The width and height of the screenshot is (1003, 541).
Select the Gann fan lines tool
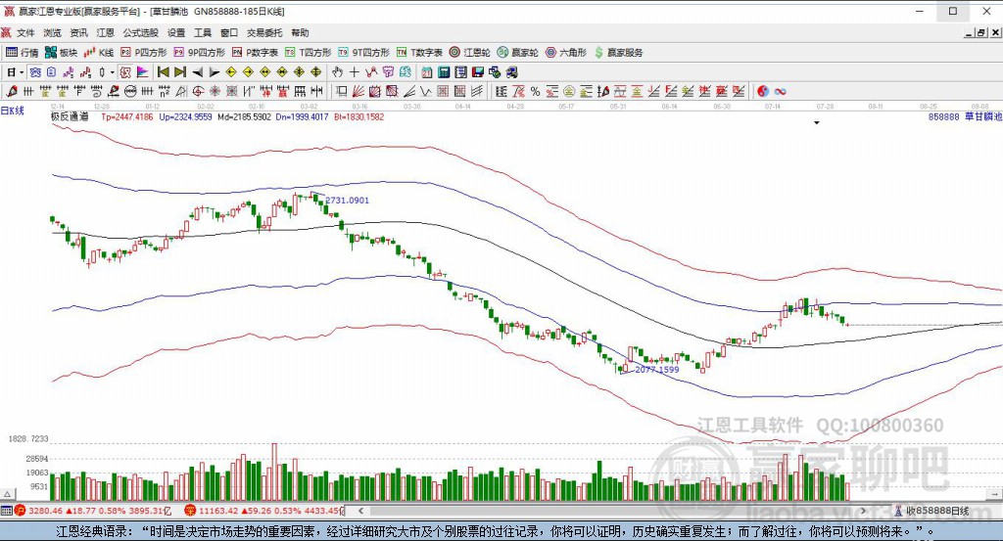pyautogui.click(x=358, y=91)
